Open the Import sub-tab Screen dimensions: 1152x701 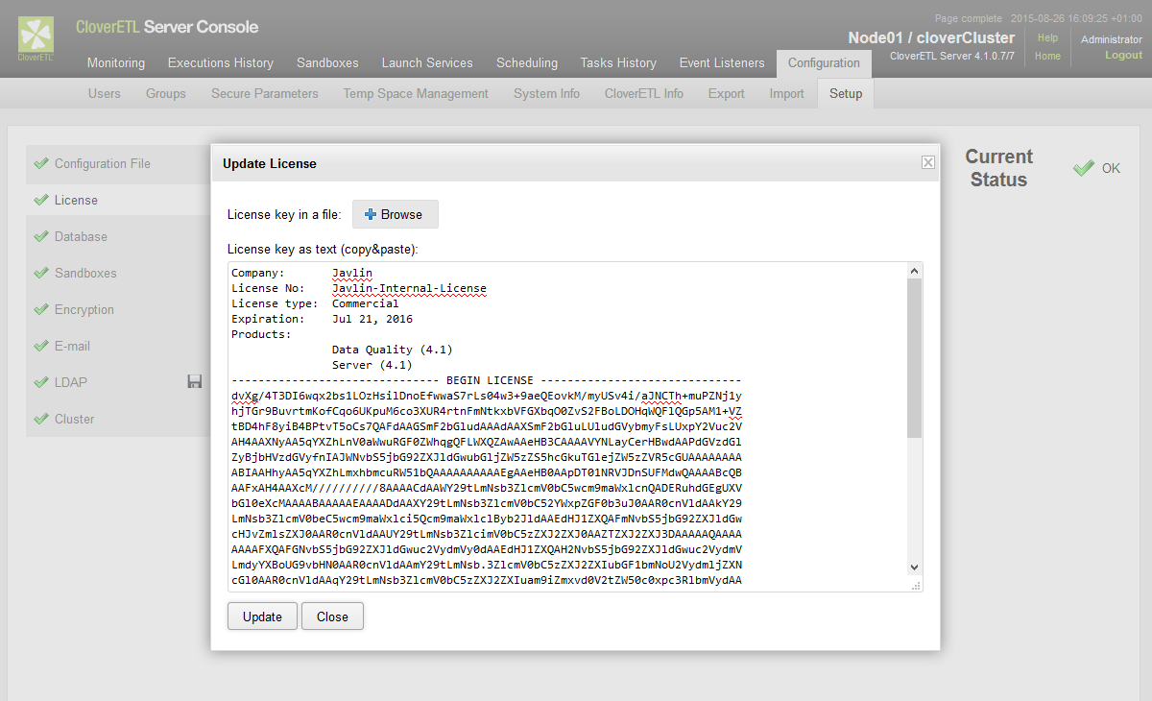click(x=787, y=93)
